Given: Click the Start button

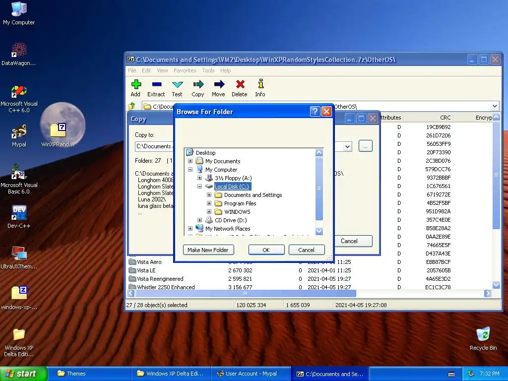Looking at the screenshot, I should [x=23, y=374].
